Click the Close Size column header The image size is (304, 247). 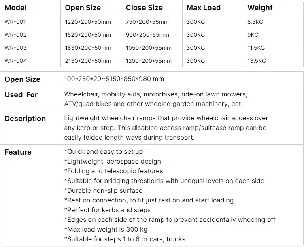click(x=144, y=8)
